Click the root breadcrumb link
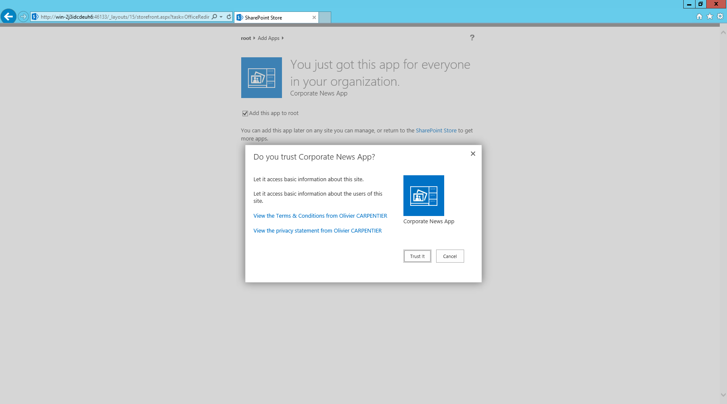The width and height of the screenshot is (727, 404). pyautogui.click(x=246, y=38)
